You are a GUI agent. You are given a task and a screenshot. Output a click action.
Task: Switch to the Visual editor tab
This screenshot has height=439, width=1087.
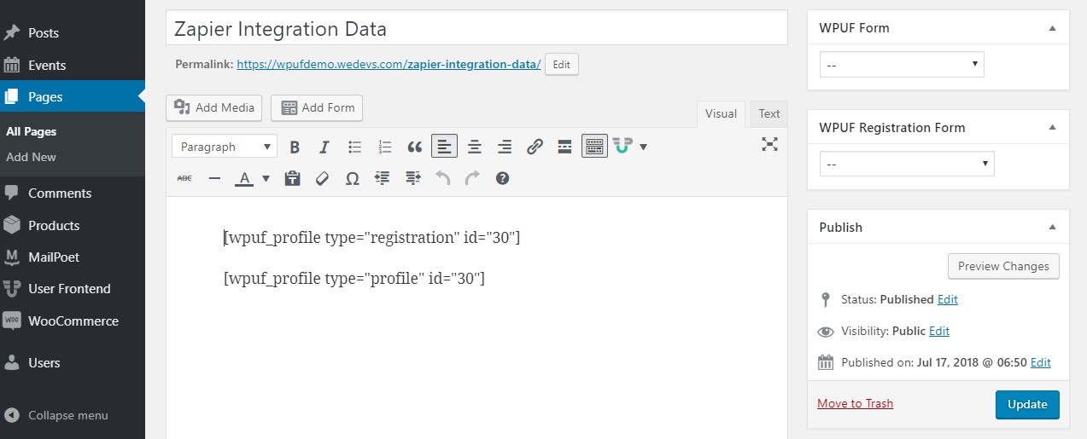coord(721,113)
